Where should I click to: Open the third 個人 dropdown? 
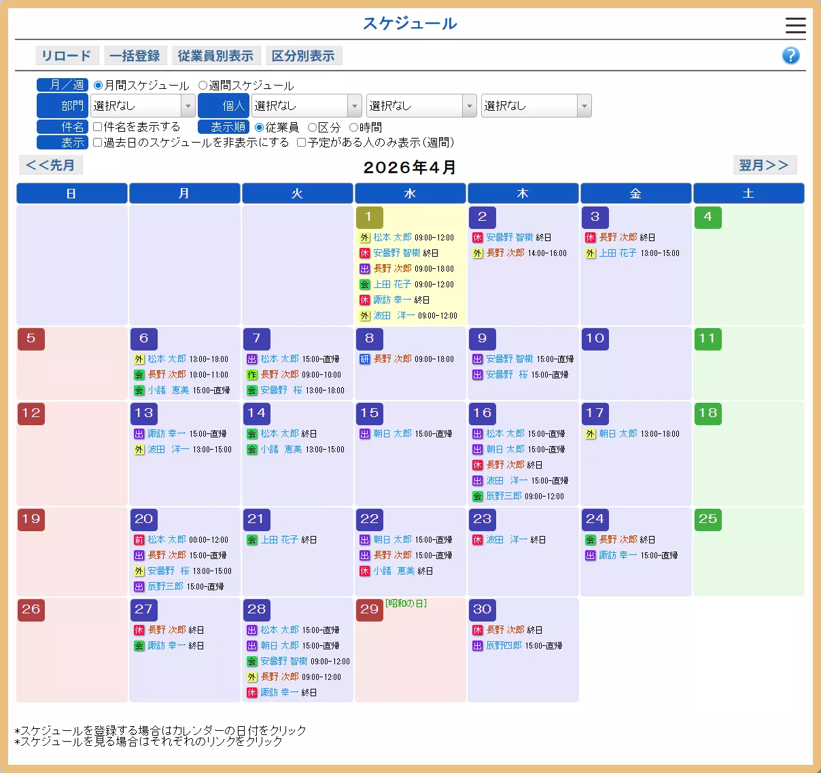tap(536, 106)
